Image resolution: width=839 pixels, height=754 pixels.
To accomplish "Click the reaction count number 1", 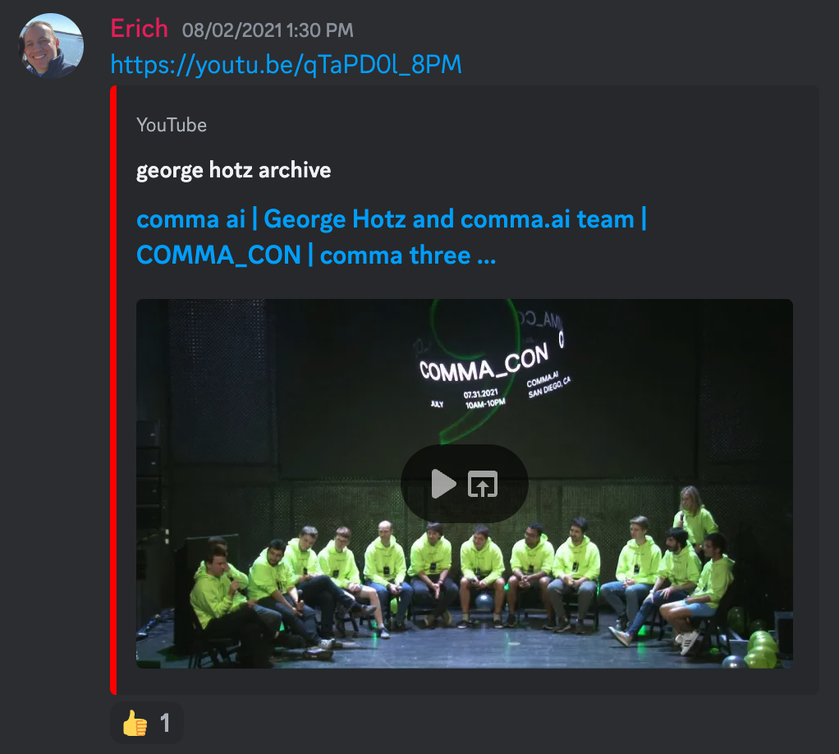I will tap(165, 723).
